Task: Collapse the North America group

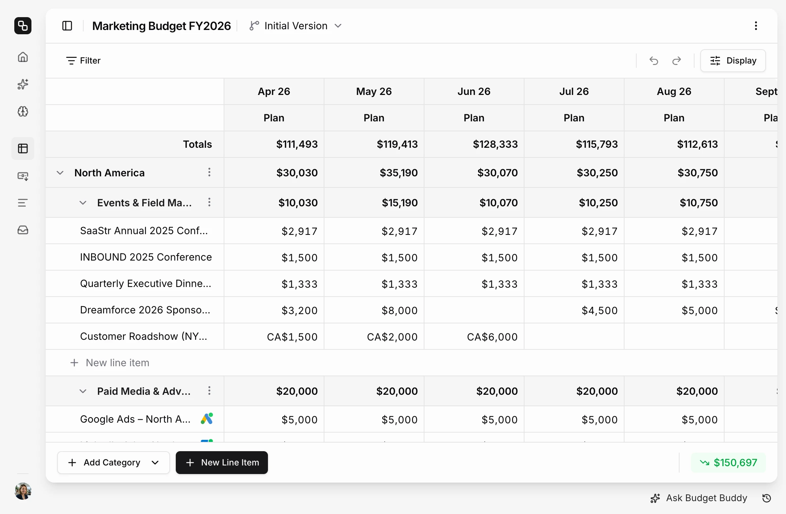Action: click(60, 173)
